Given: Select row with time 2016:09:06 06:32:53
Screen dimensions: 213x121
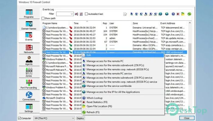Looking at the screenshot, I should [x=114, y=38].
